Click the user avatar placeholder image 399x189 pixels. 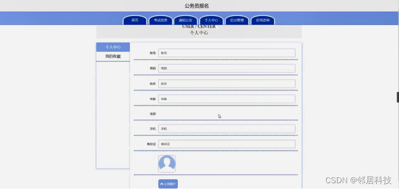[167, 164]
